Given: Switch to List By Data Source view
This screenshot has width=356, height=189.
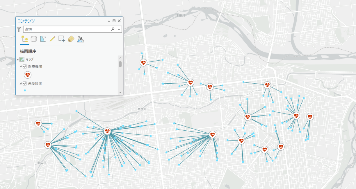Looking at the screenshot, I should (x=34, y=39).
